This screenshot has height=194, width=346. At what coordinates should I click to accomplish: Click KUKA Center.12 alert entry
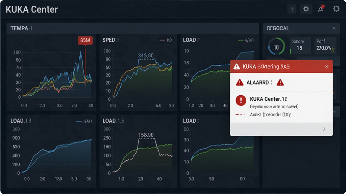(x=269, y=99)
